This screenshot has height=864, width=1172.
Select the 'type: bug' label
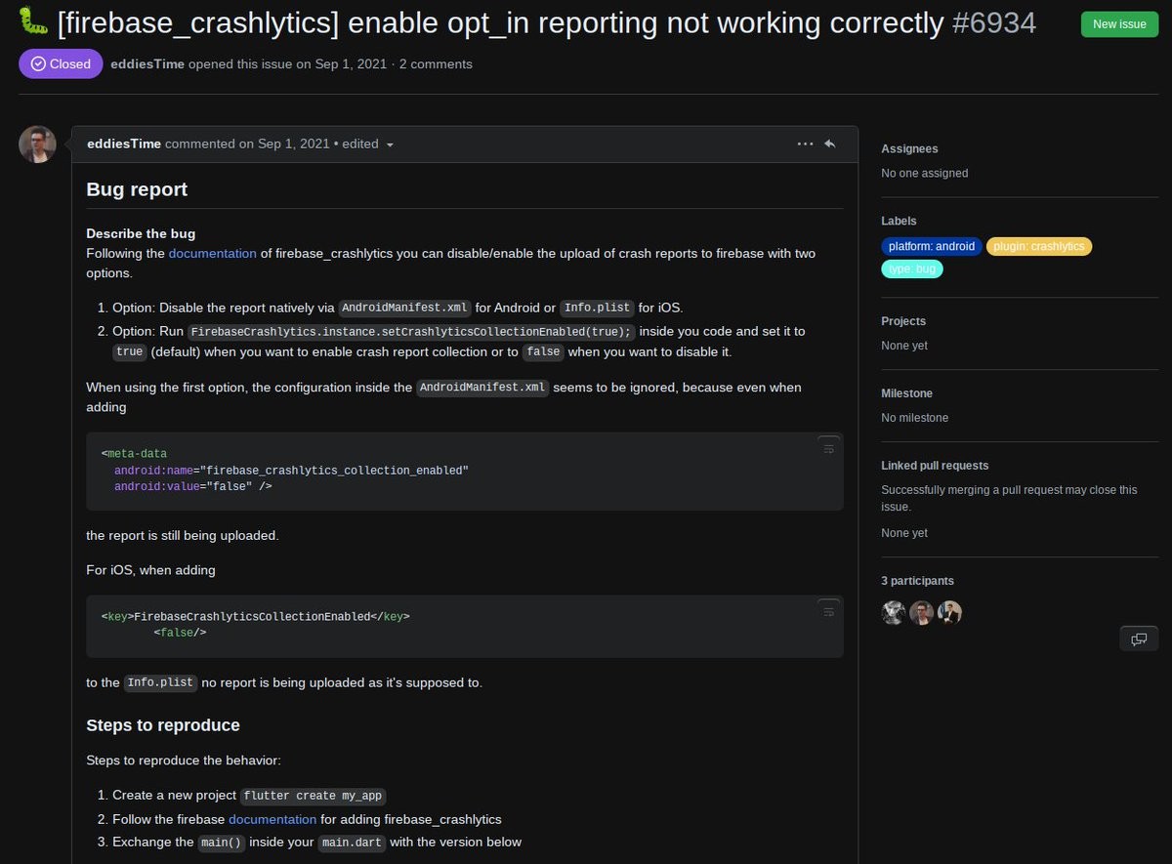[x=912, y=268]
